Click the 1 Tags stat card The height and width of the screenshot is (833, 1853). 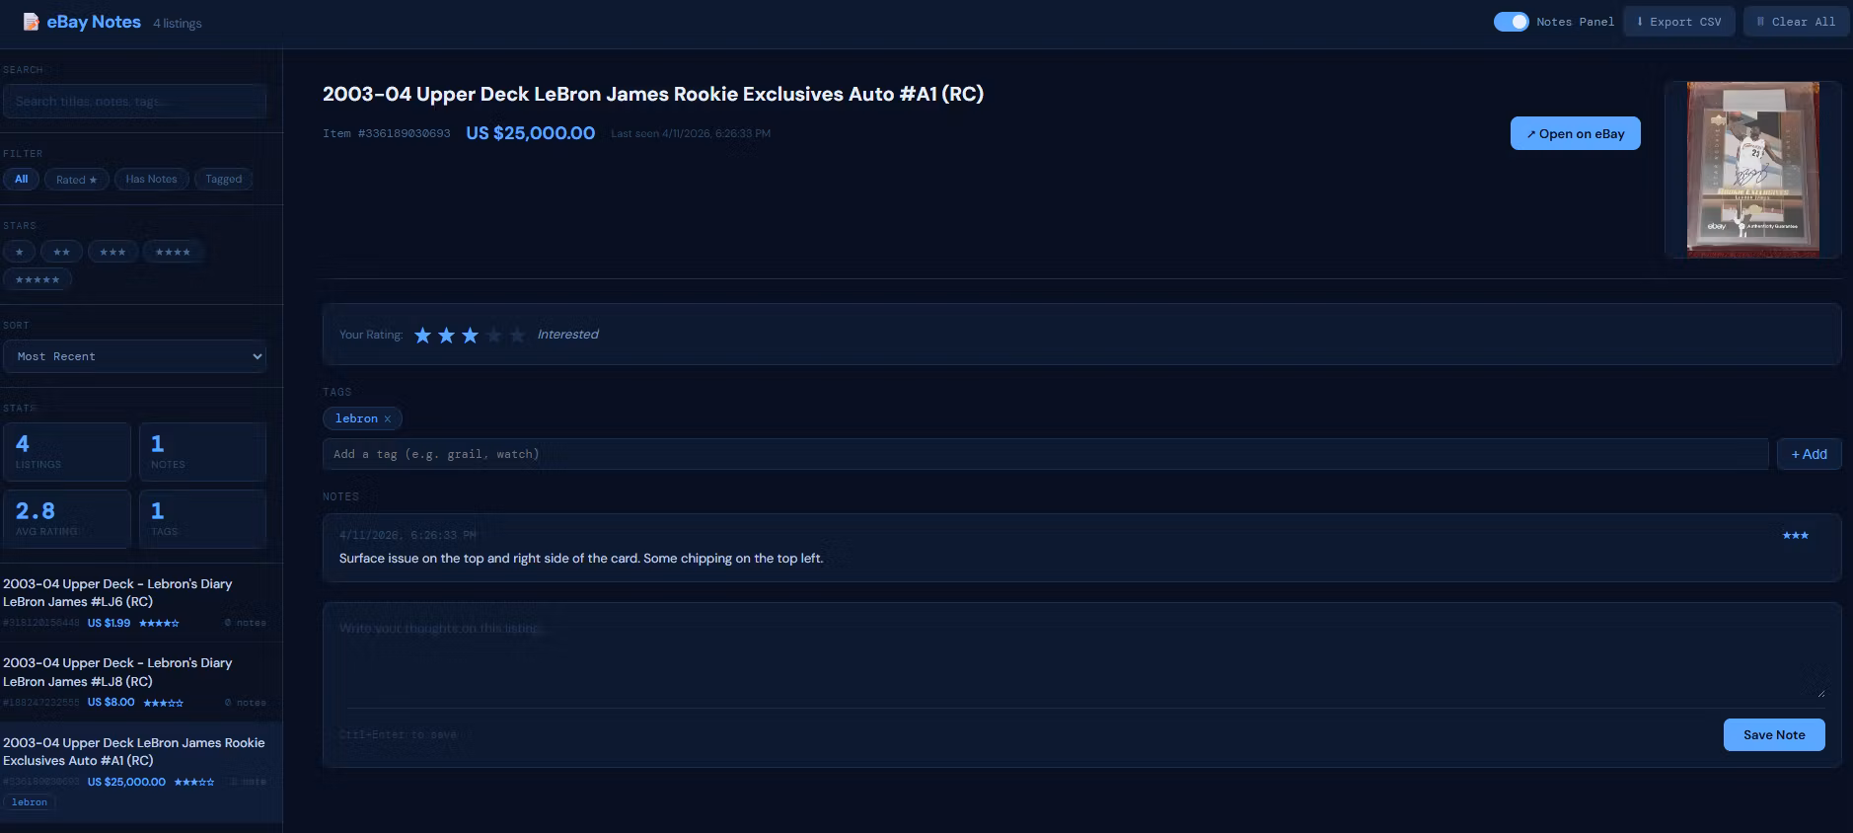click(202, 519)
